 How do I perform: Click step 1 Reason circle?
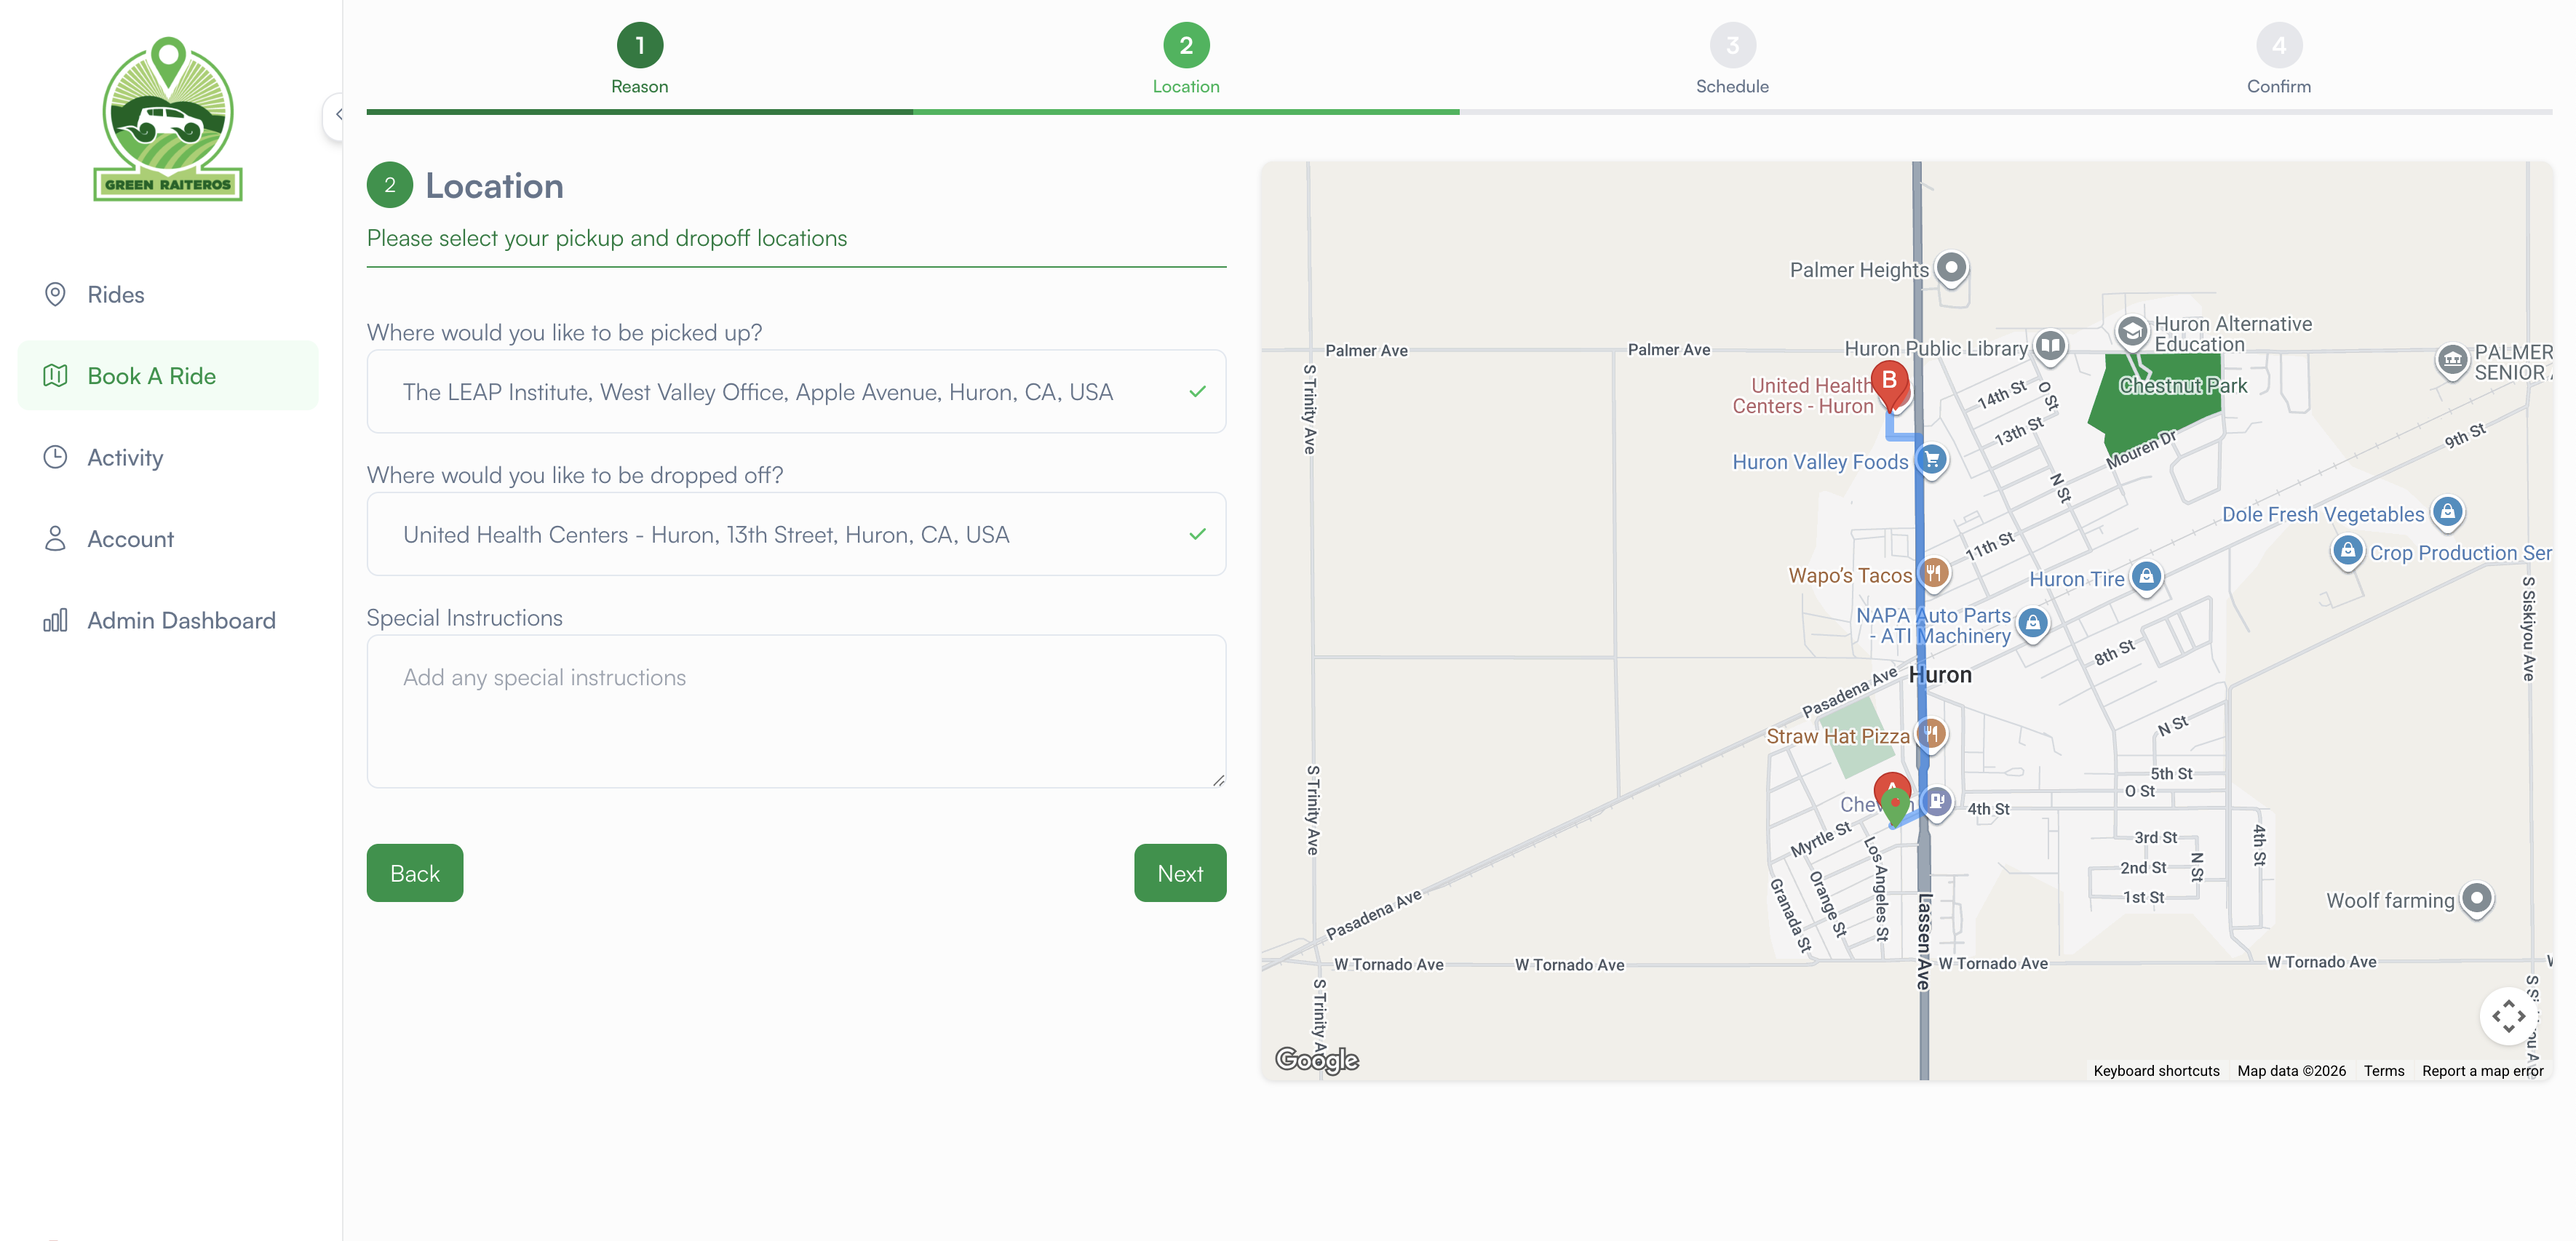pos(639,45)
